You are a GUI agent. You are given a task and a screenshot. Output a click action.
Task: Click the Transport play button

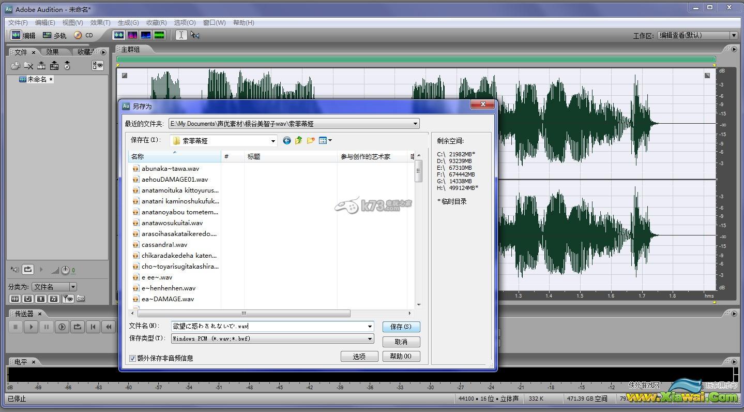(x=31, y=327)
